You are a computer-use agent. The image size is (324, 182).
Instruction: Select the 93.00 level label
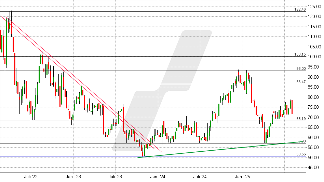301,69
